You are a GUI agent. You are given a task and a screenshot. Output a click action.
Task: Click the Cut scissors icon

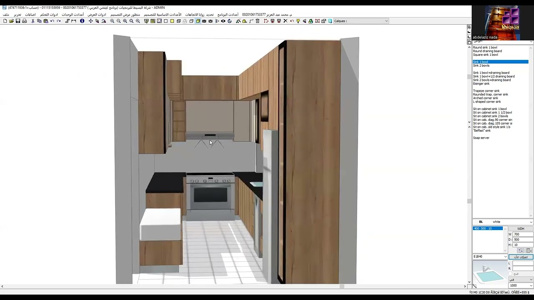pyautogui.click(x=33, y=21)
